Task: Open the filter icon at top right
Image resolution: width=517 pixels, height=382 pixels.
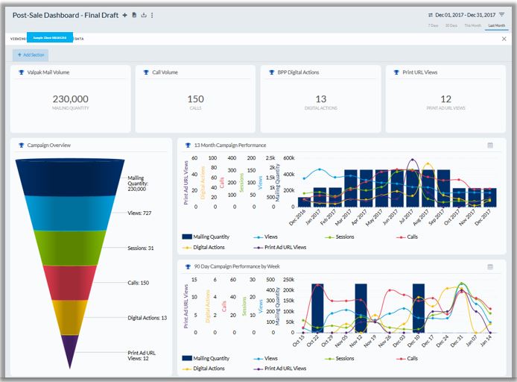Action: (501, 14)
